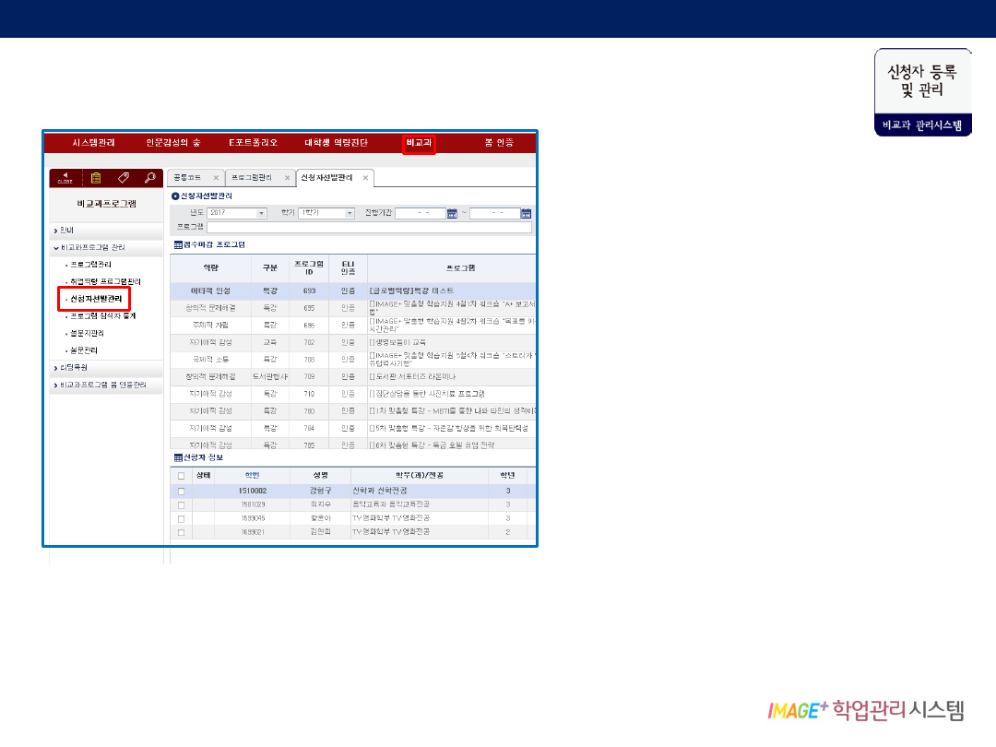Open 프로그램 참석자 통계 sidebar link

pos(102,316)
